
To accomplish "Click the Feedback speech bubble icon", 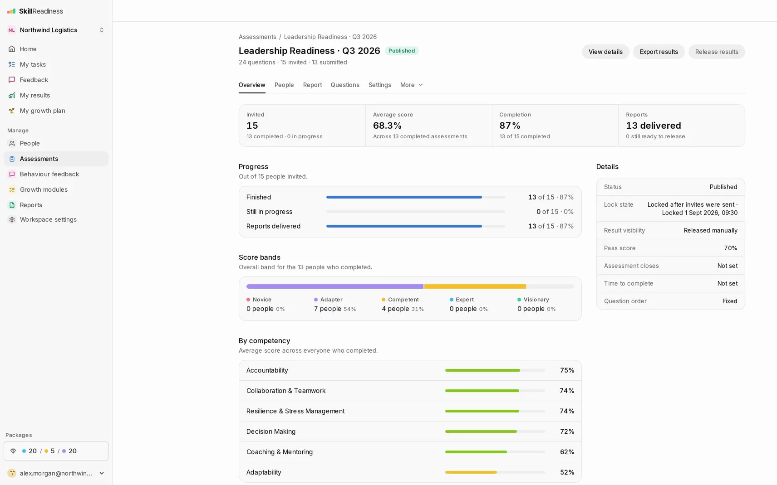I will 12,80.
